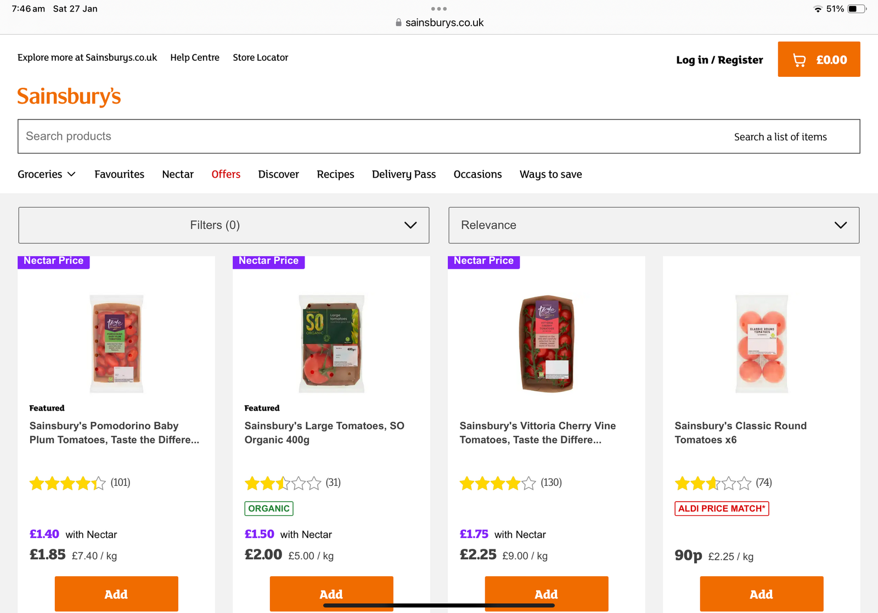Open the SO Organic Large Tomatoes image
Image resolution: width=878 pixels, height=613 pixels.
[x=331, y=344]
